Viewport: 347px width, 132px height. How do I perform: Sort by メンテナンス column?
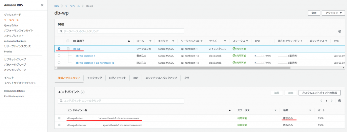pos(326,41)
